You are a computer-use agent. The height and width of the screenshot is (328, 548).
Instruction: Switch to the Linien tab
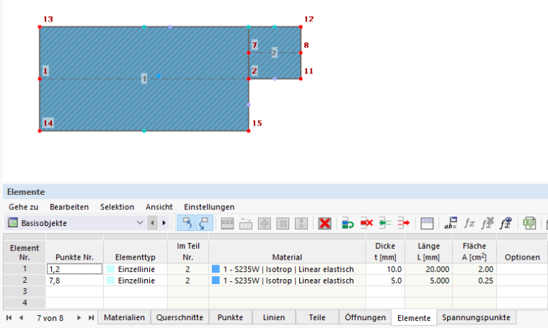(274, 317)
